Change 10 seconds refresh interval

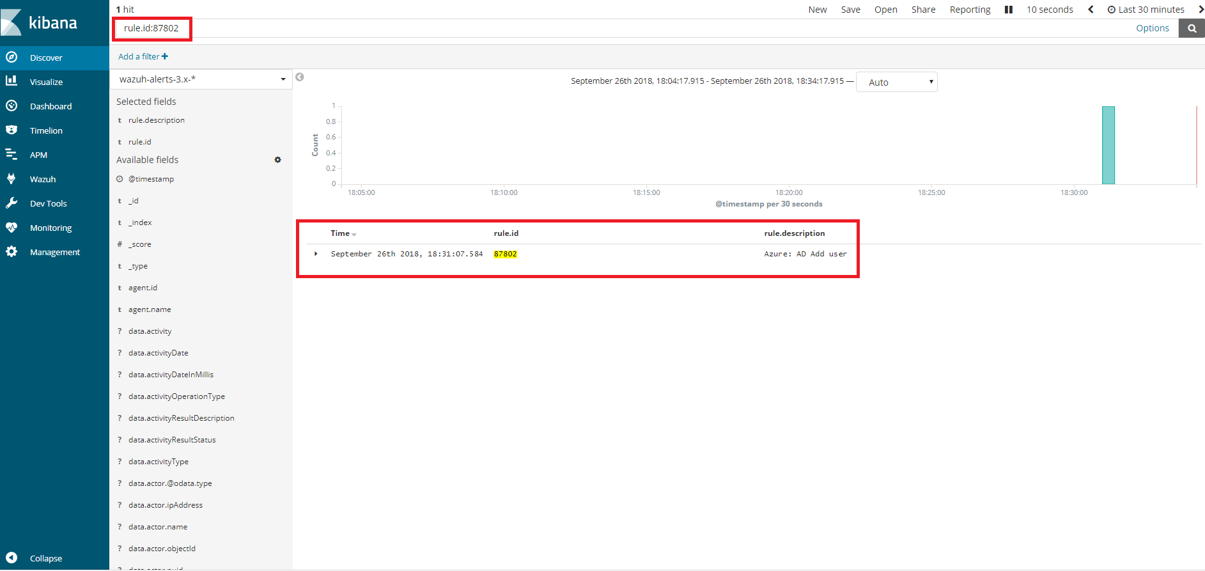pos(1050,10)
